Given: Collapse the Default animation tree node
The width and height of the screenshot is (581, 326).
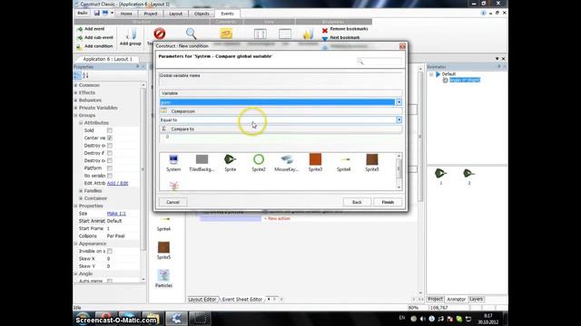Looking at the screenshot, I should [x=431, y=74].
